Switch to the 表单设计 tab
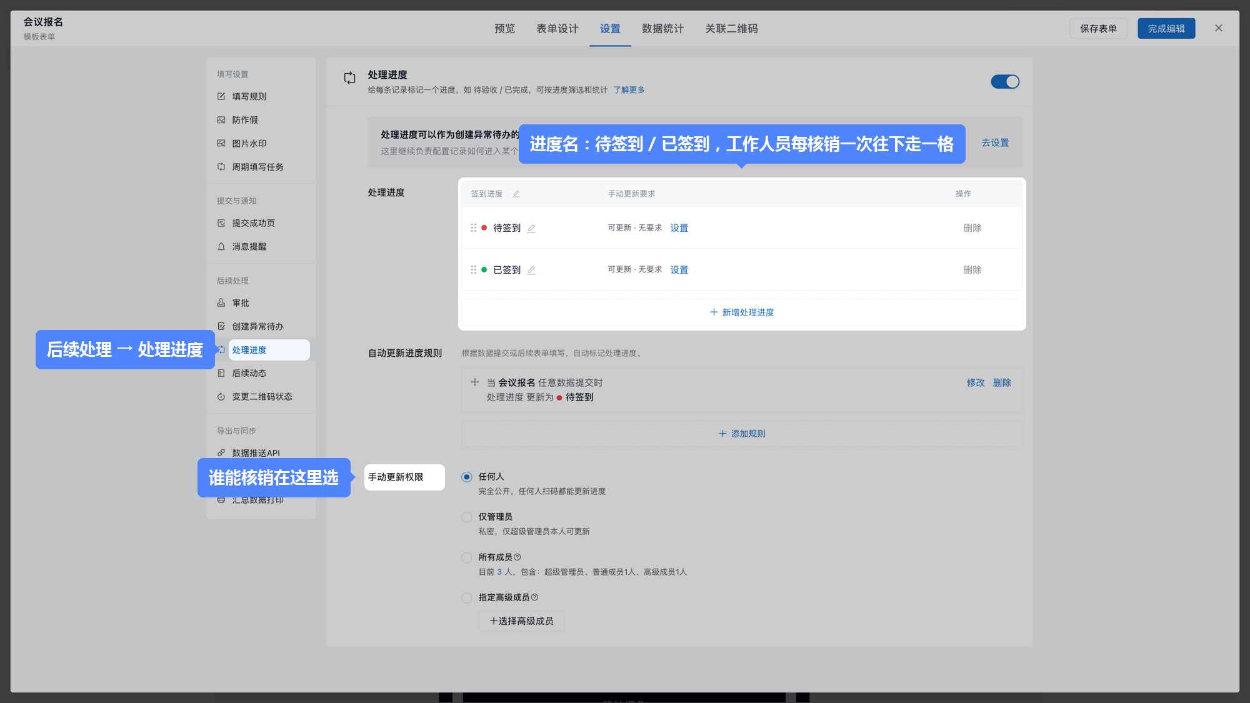1250x703 pixels. [x=557, y=29]
